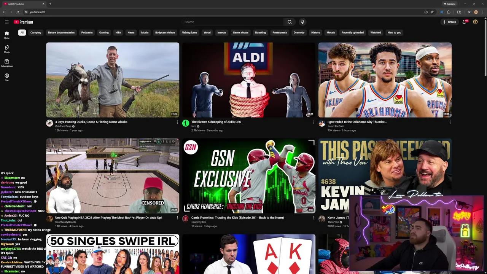This screenshot has height=274, width=487.
Task: Filter by the NBA chip
Action: tap(118, 33)
